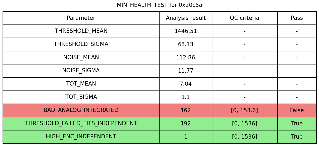Select the TOT_SIGMA result value 1.1
The width and height of the screenshot is (319, 146).
click(x=186, y=97)
